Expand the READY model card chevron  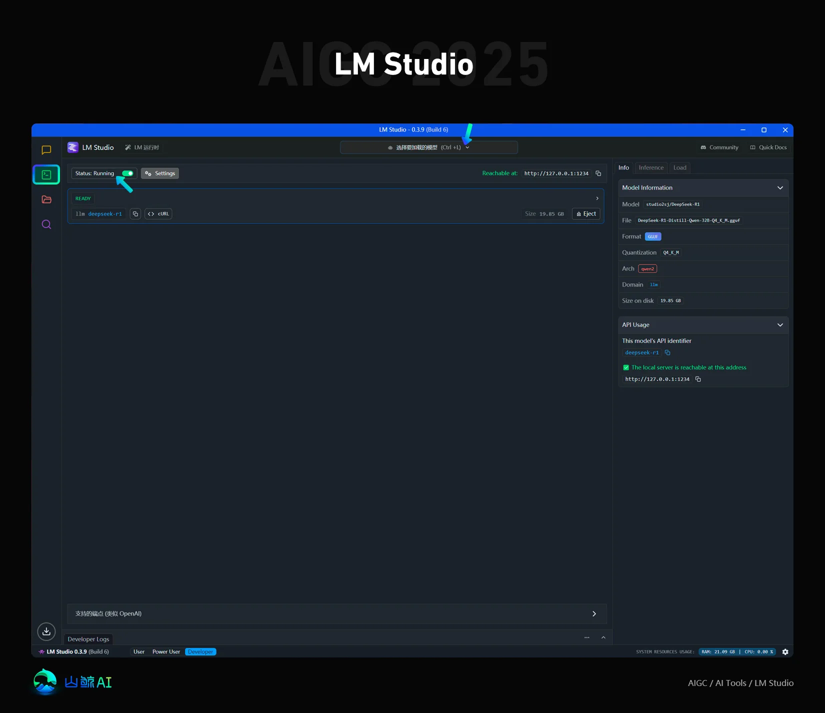click(597, 198)
